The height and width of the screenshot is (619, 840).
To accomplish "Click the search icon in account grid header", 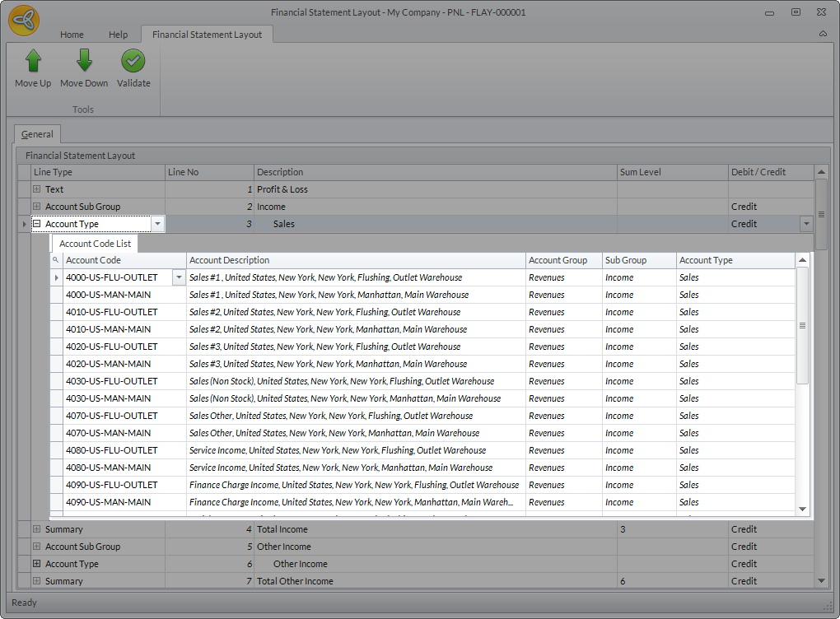I will pos(56,260).
